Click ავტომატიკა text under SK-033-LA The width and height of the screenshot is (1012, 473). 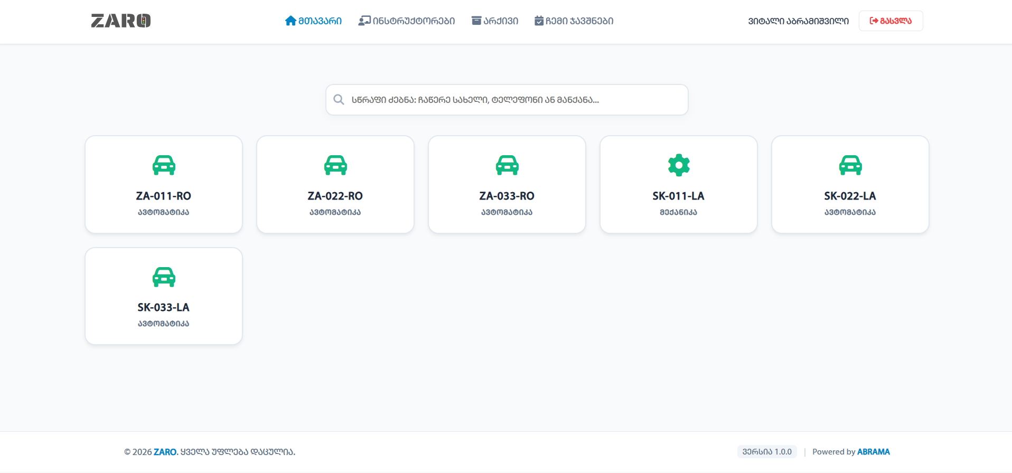(x=164, y=324)
